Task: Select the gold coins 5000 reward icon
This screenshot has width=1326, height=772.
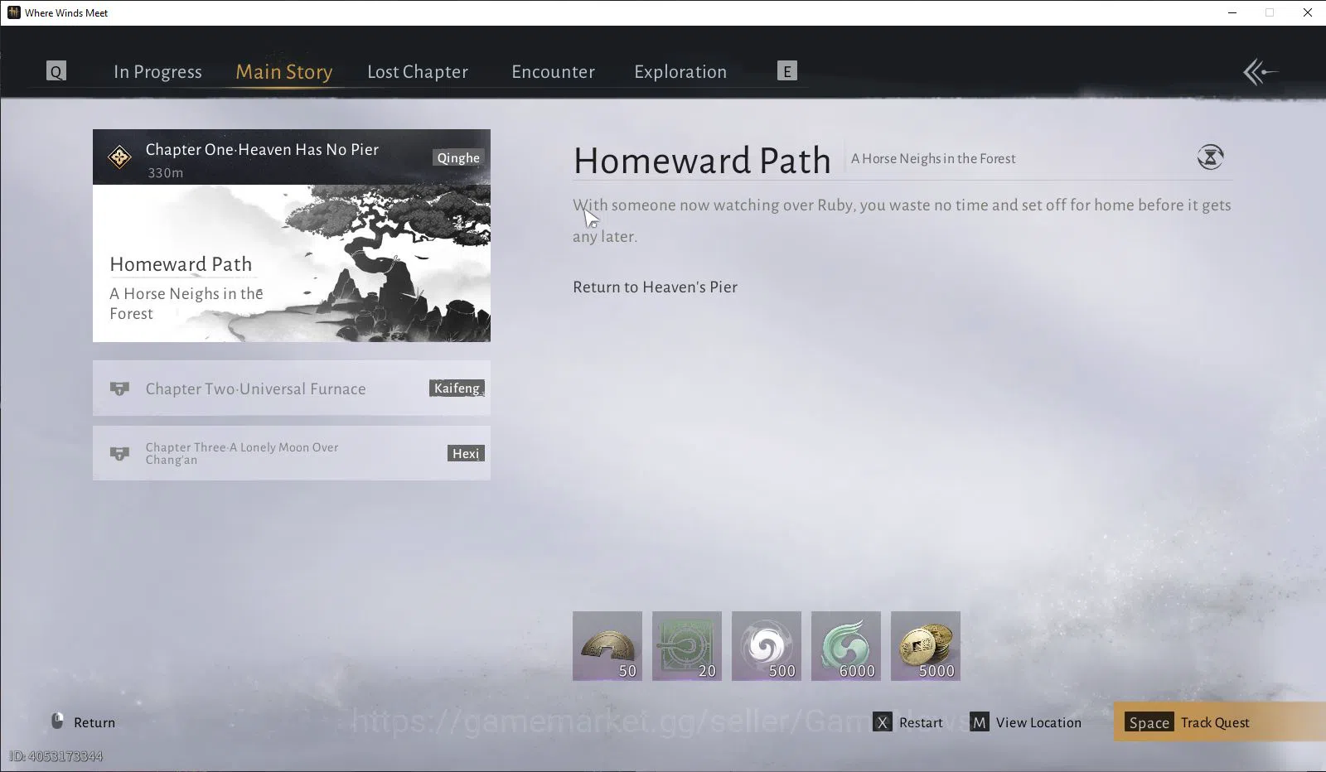Action: click(926, 646)
